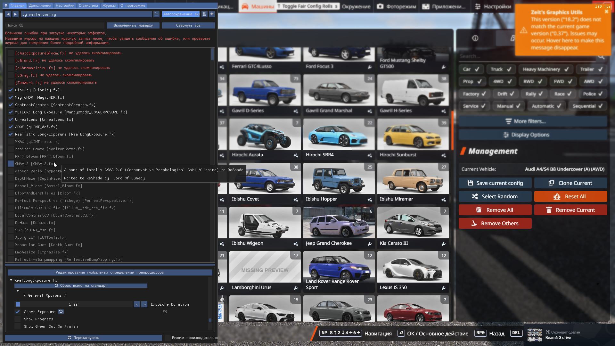Uncheck the MagicHDR effect checkbox
This screenshot has width=615, height=346.
[x=11, y=97]
